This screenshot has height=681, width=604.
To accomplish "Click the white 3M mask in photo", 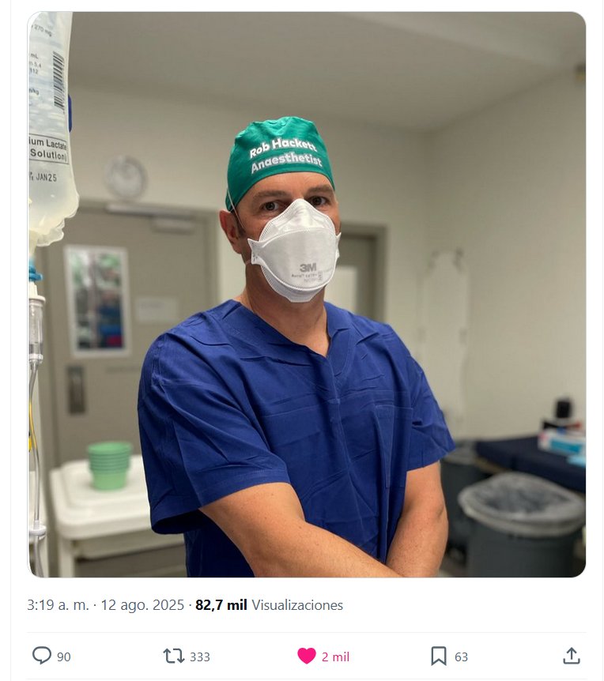I will click(x=295, y=250).
